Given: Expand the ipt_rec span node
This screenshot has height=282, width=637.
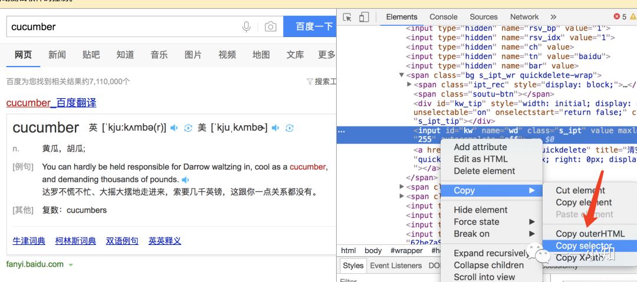Looking at the screenshot, I should 409,84.
